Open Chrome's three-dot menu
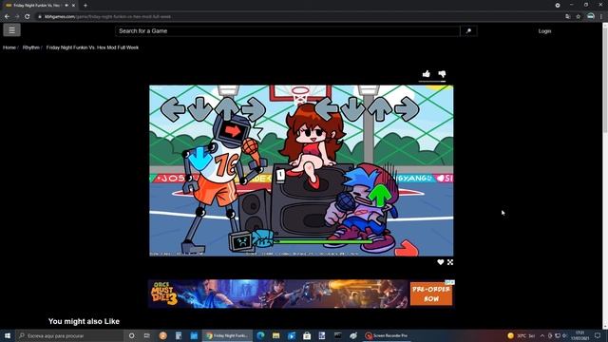This screenshot has height=342, width=608. coord(601,16)
